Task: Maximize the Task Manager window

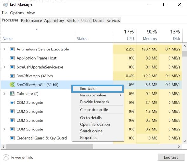Action: 165,5
